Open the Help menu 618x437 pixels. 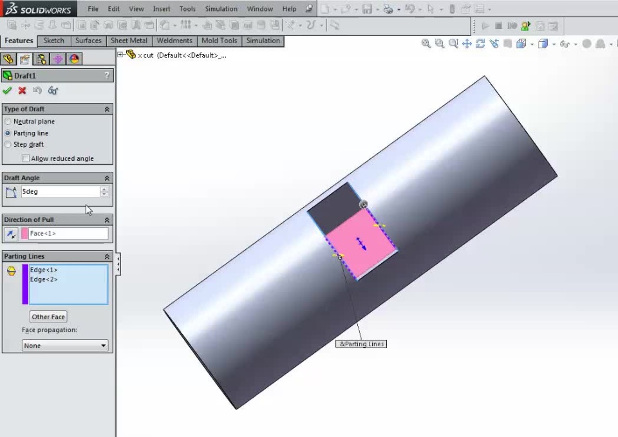click(x=289, y=8)
